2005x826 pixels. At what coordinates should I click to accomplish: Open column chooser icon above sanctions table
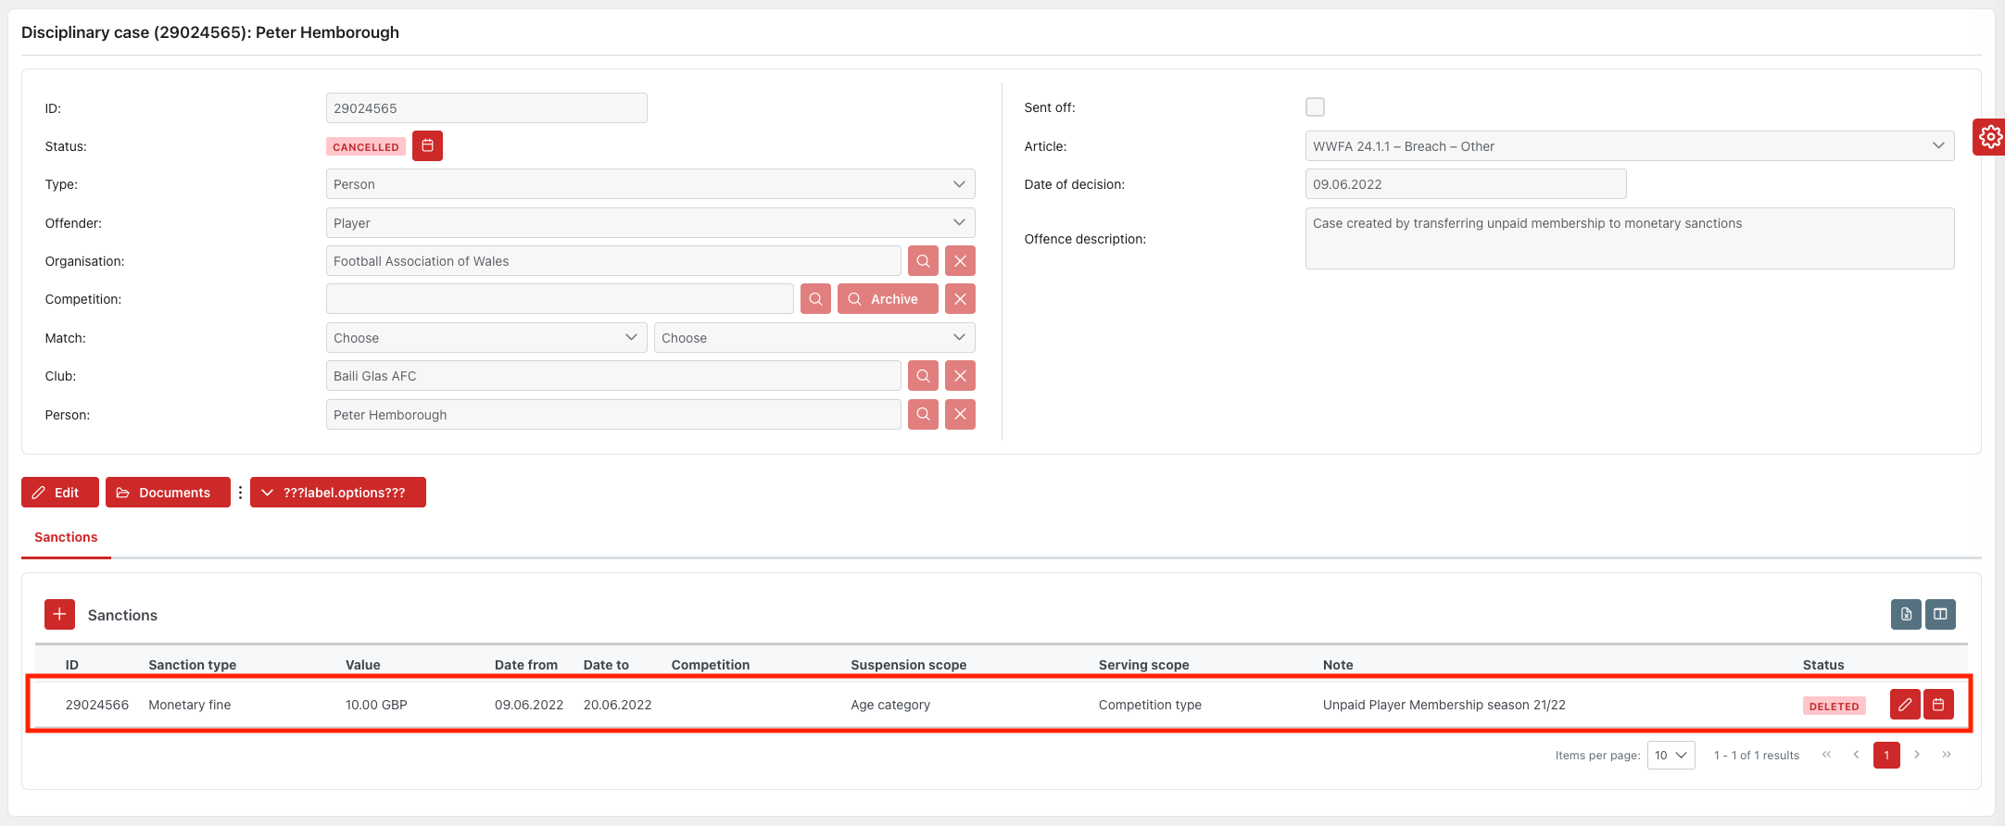1939,614
